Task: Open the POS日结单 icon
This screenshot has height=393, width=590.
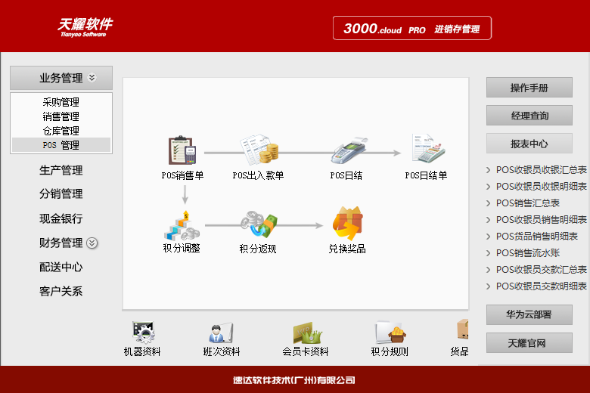Action: pyautogui.click(x=428, y=149)
